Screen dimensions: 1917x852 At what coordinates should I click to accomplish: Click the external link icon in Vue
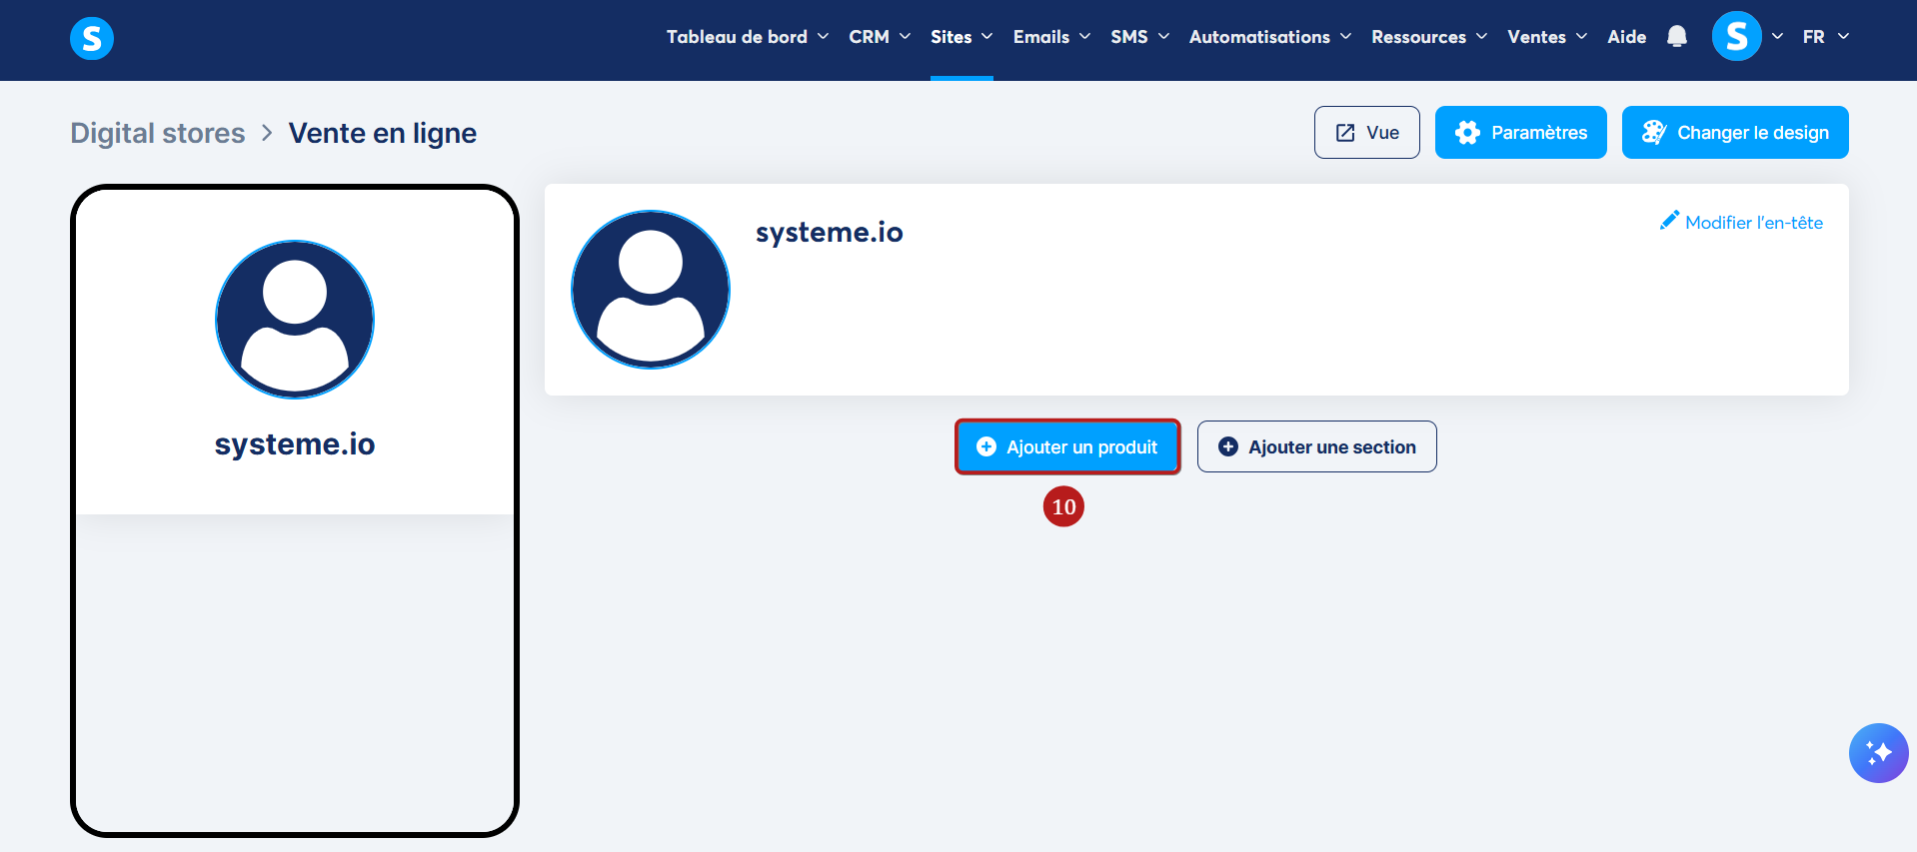point(1345,133)
